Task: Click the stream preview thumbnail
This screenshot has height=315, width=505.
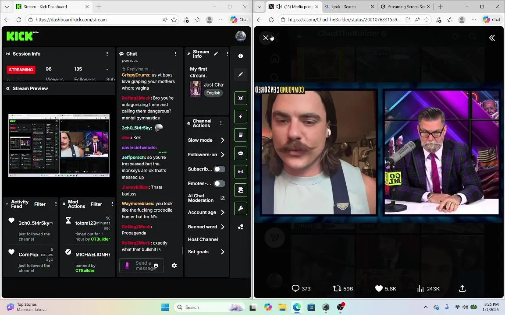Action: coord(59,145)
